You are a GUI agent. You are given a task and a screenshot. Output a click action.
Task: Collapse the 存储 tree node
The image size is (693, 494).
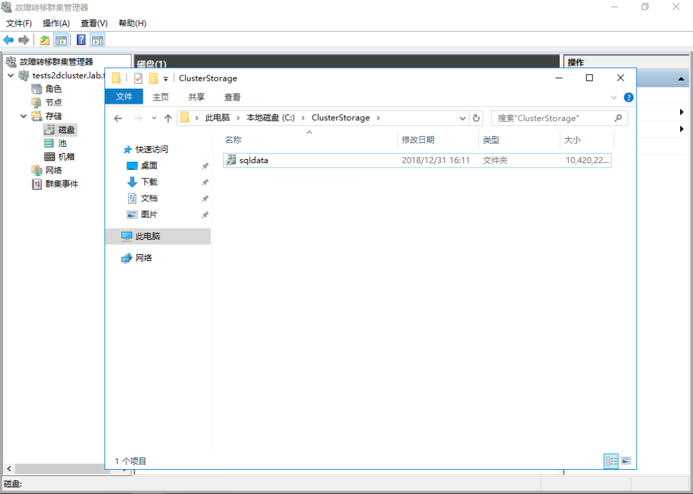23,116
